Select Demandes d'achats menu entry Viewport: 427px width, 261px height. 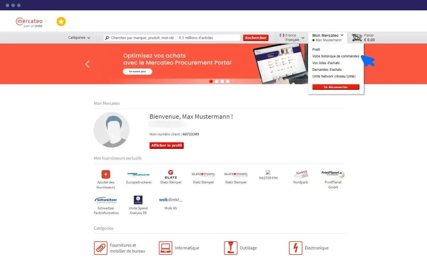click(327, 70)
